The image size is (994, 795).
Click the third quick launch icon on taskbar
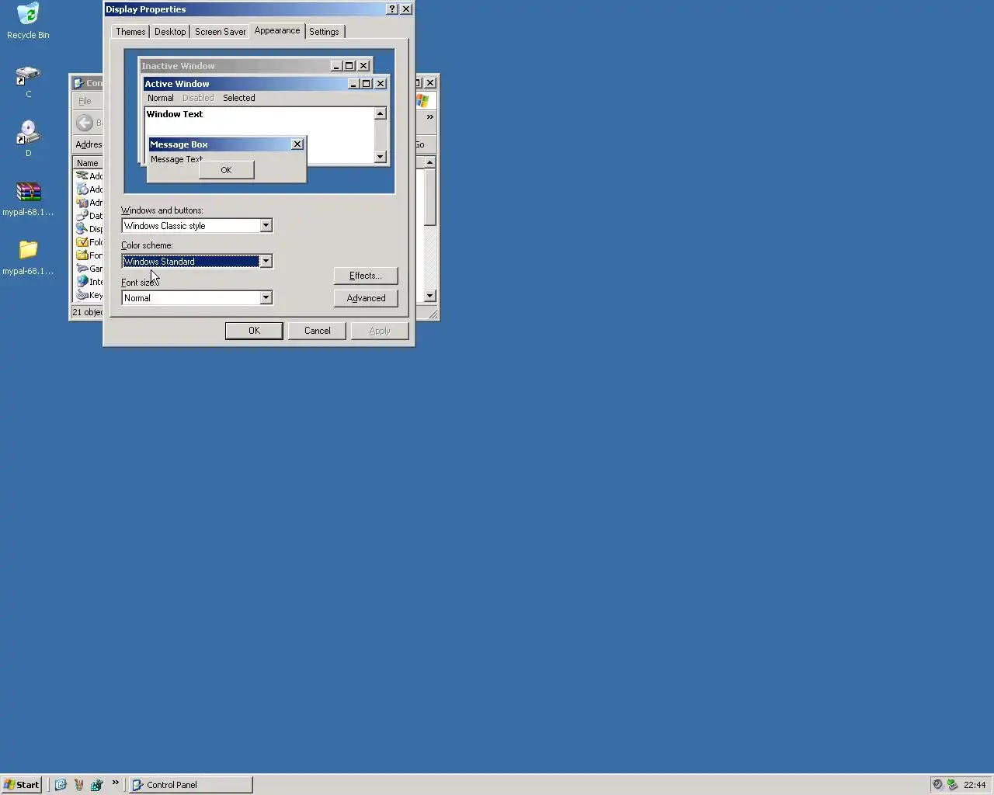(96, 785)
